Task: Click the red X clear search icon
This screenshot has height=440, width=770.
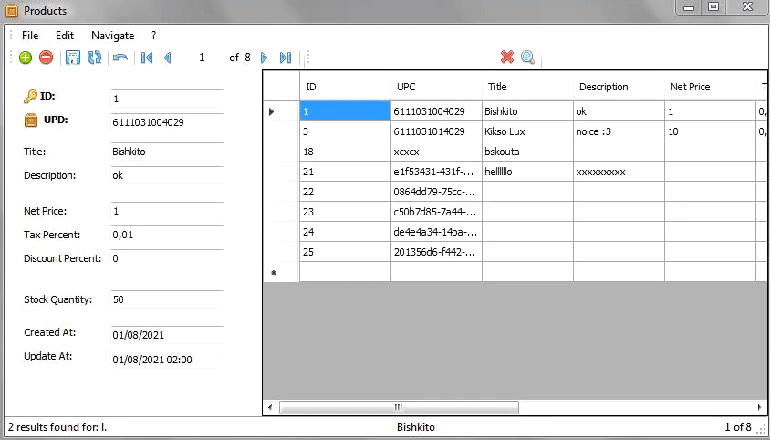Action: pos(507,58)
